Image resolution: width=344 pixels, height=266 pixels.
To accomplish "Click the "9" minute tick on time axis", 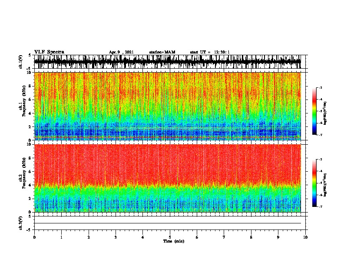I will (278, 237).
